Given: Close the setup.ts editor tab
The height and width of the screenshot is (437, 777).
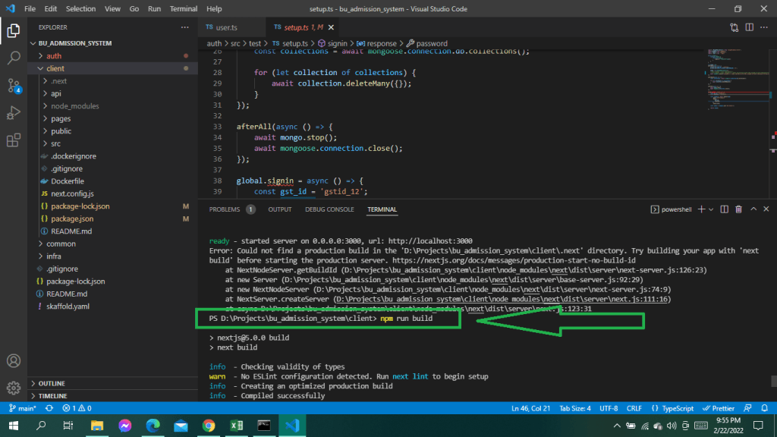Looking at the screenshot, I should (331, 27).
